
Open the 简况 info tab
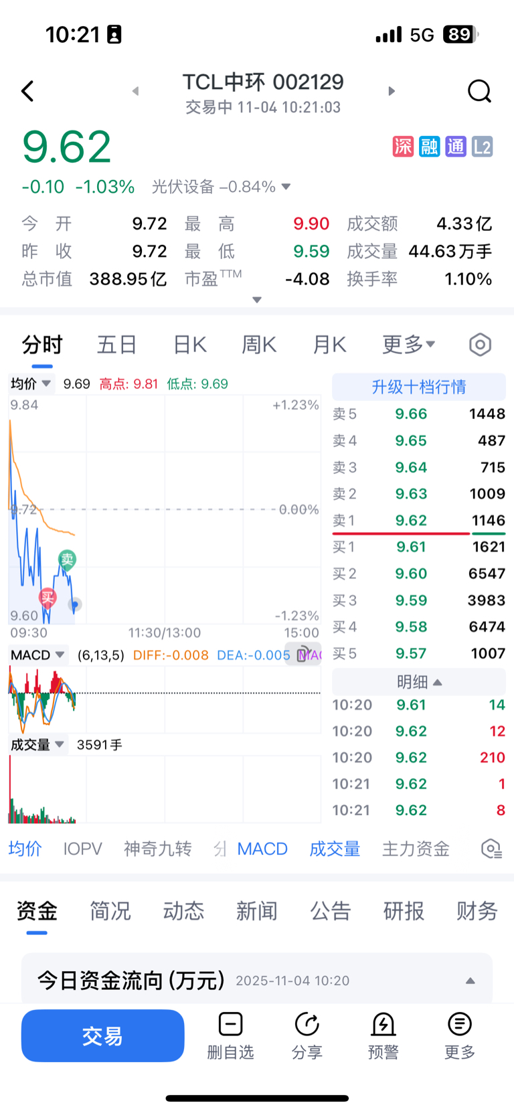[x=110, y=911]
